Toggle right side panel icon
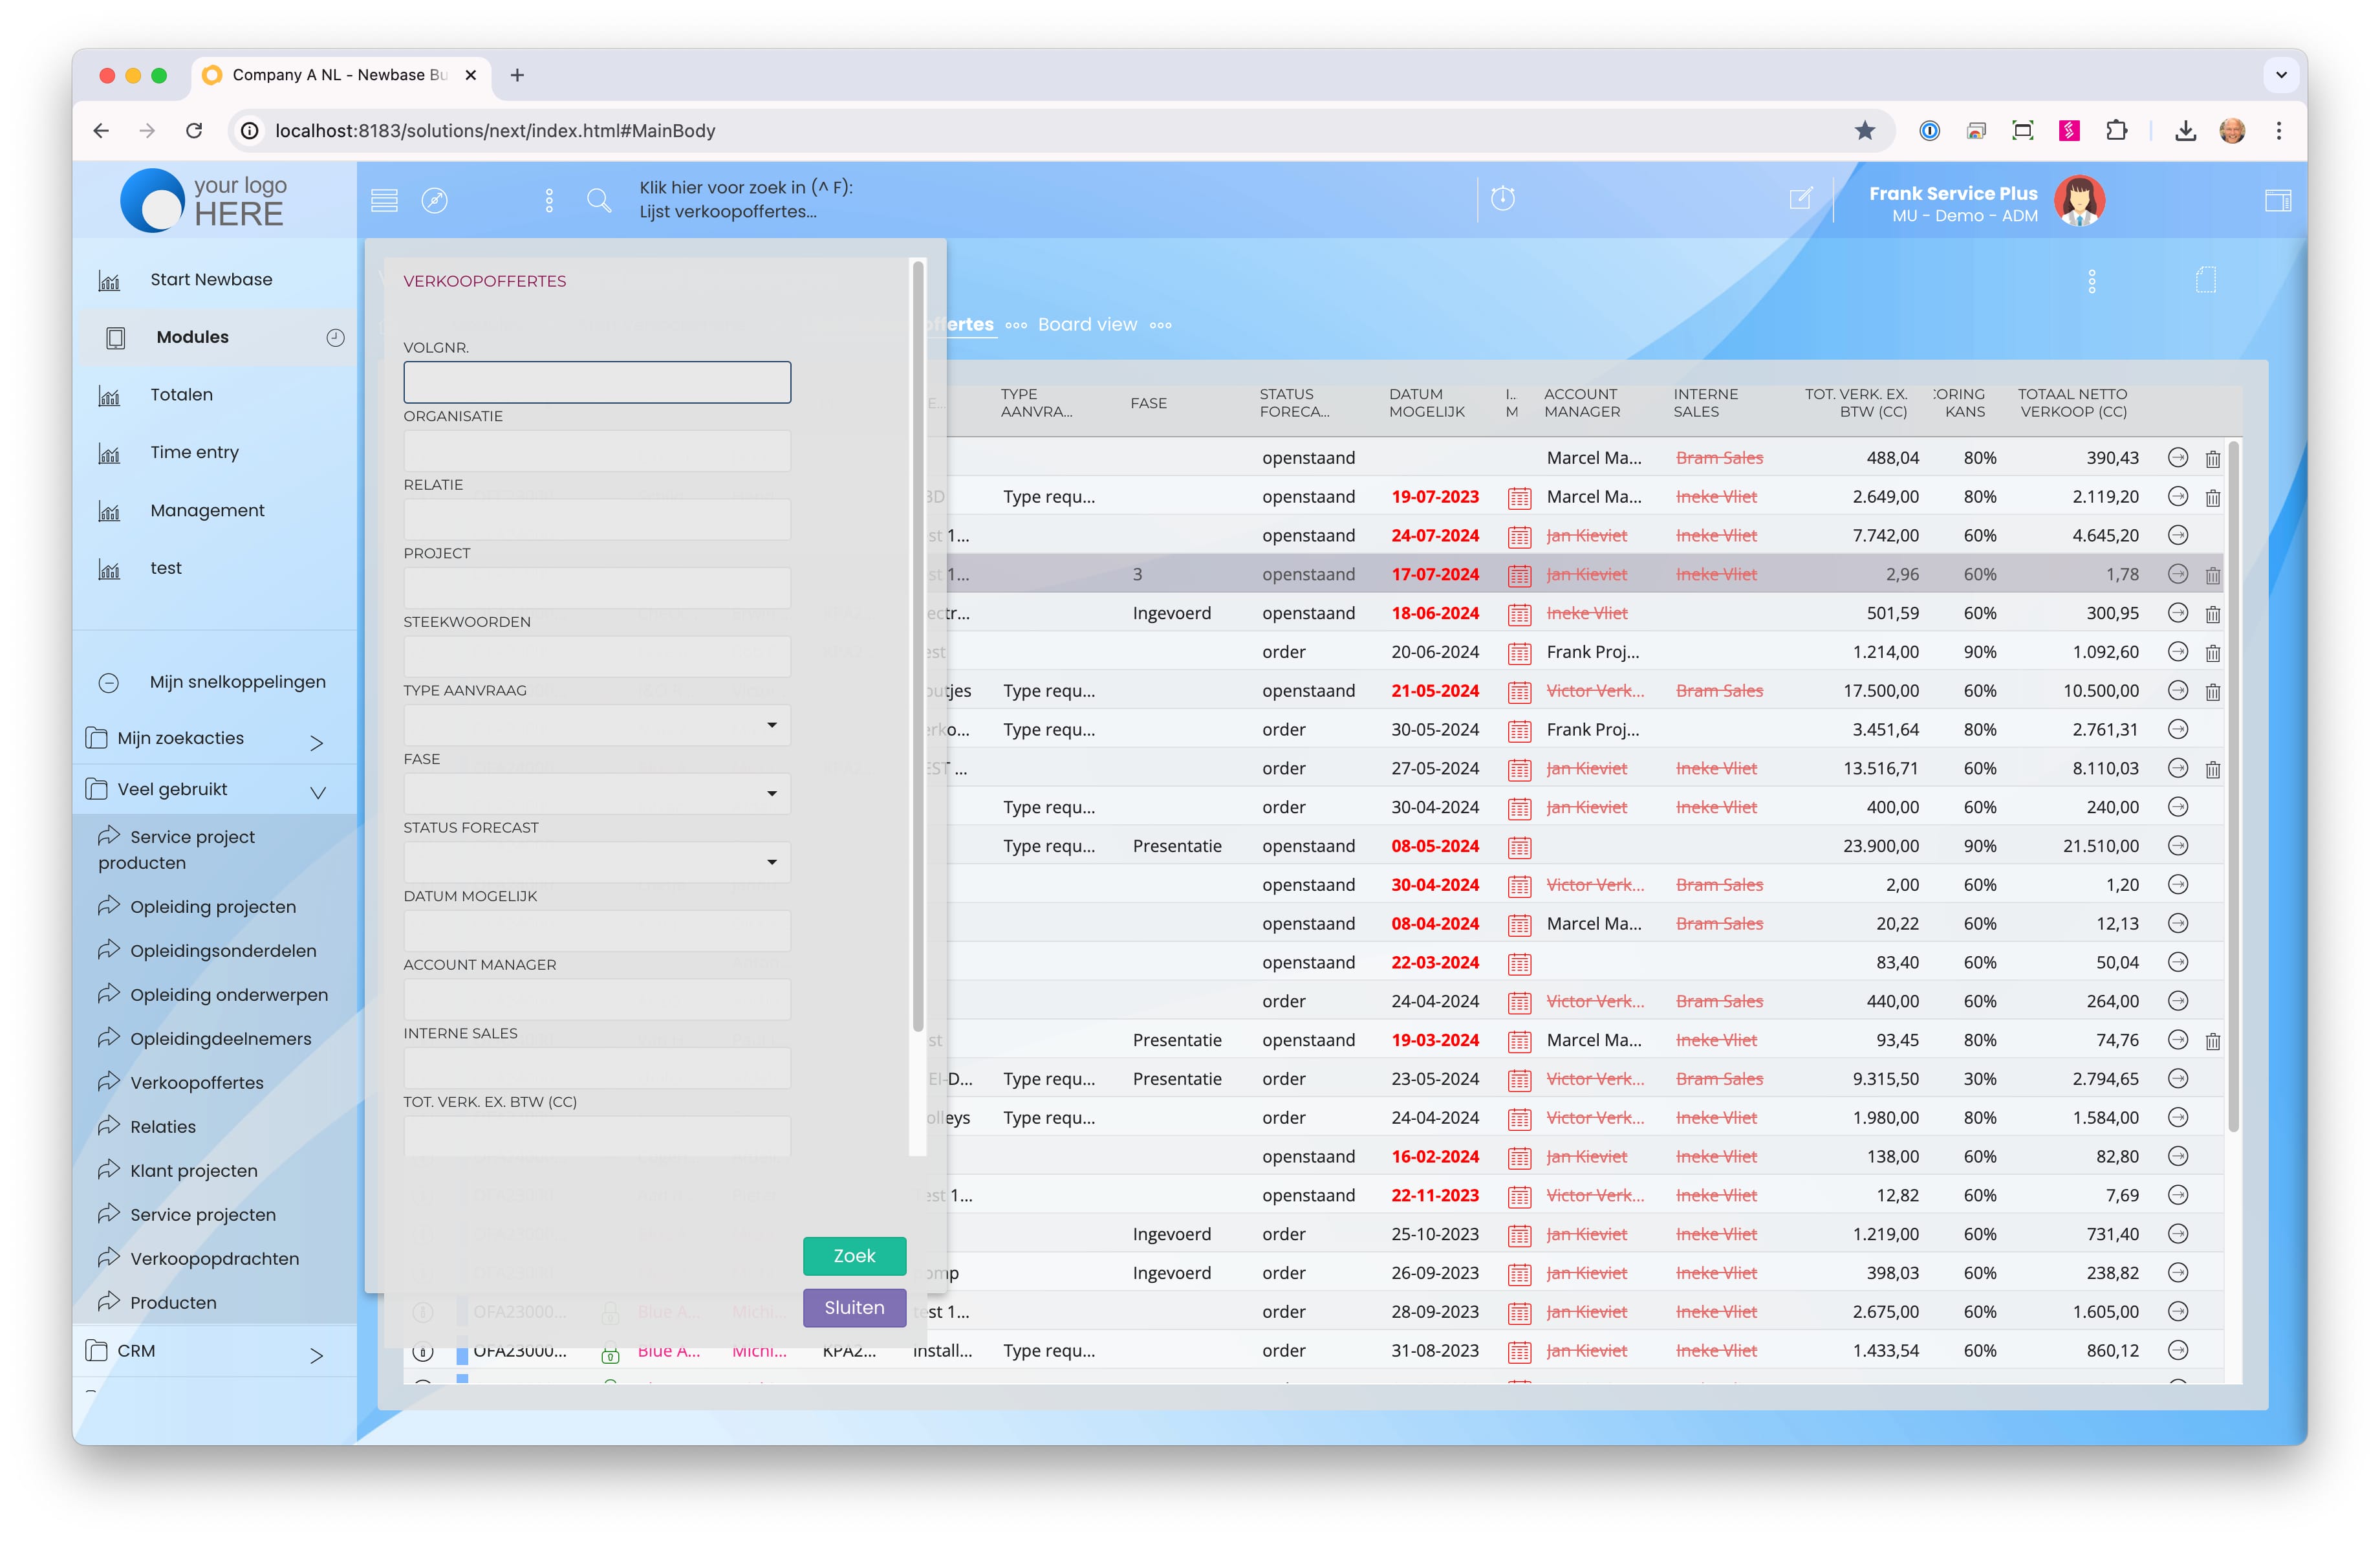 [x=2278, y=200]
